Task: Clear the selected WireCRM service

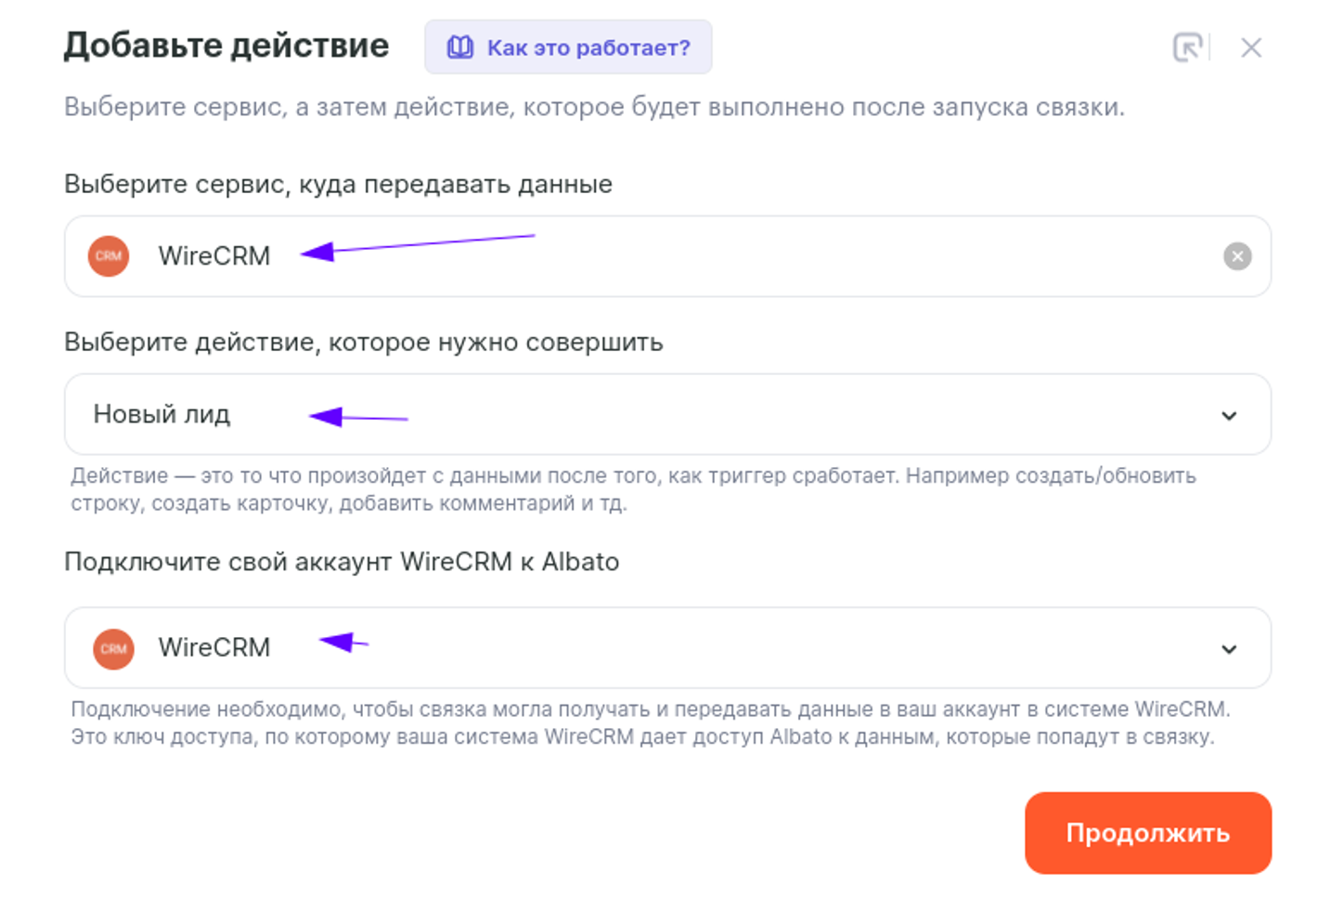Action: (x=1236, y=256)
